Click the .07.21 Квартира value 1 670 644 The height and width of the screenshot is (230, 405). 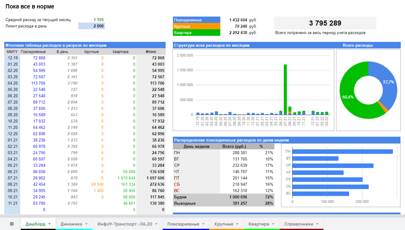[126, 178]
